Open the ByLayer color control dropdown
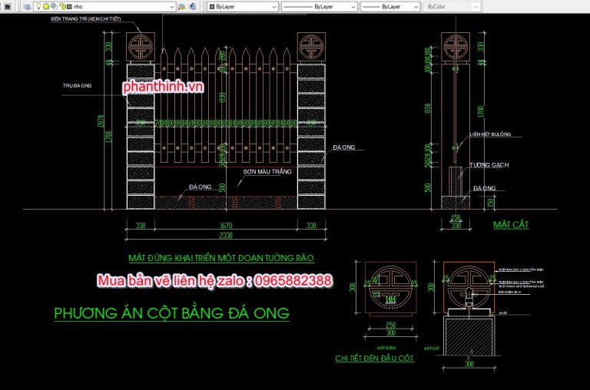 [x=243, y=7]
